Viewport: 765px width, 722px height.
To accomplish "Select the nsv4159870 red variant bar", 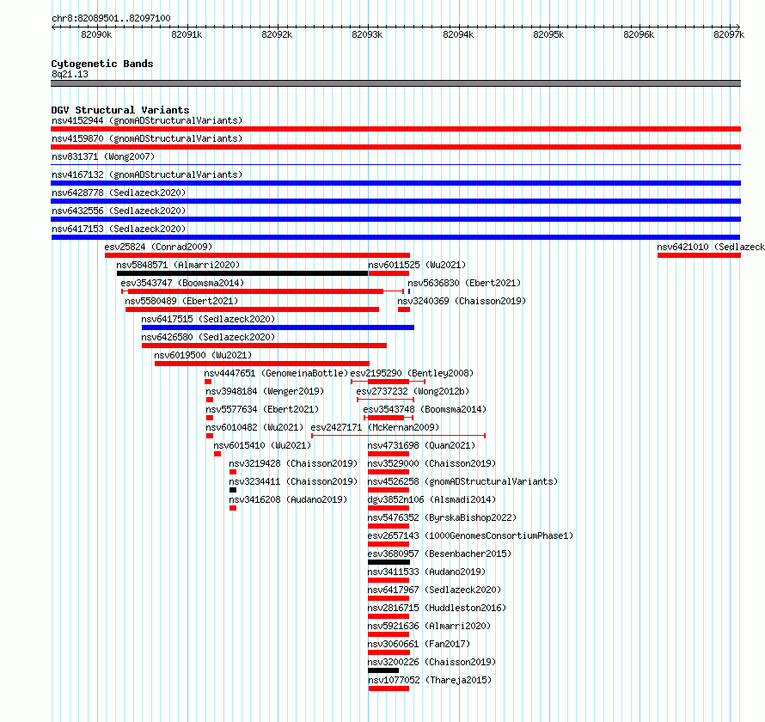I will pos(395,147).
